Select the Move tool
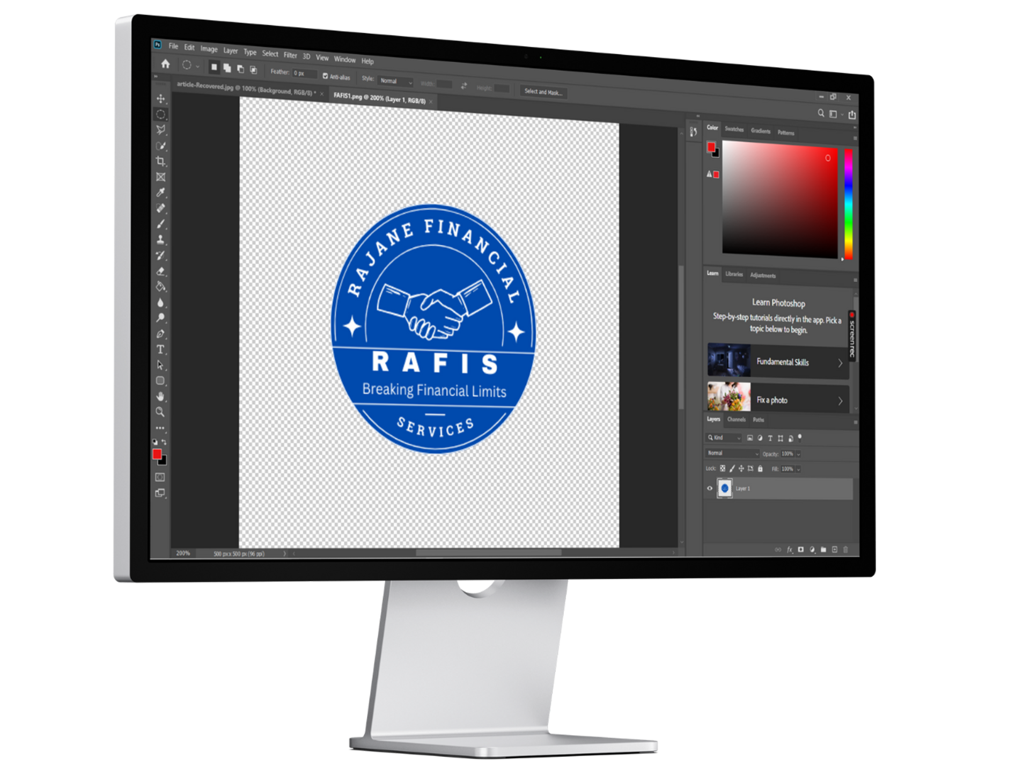The width and height of the screenshot is (1030, 773). pos(160,98)
